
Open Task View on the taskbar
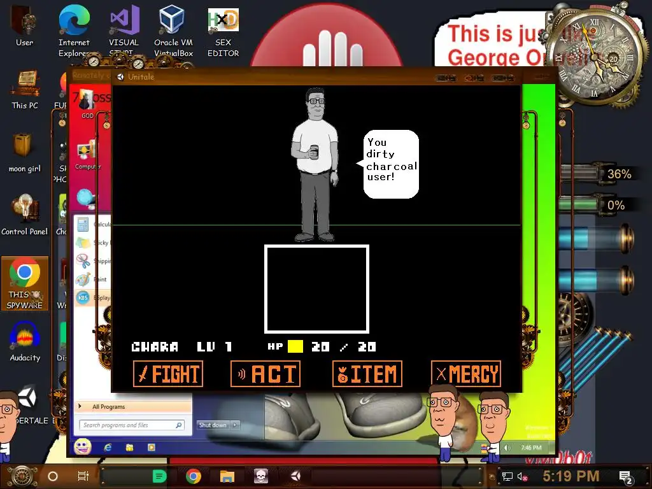(83, 476)
